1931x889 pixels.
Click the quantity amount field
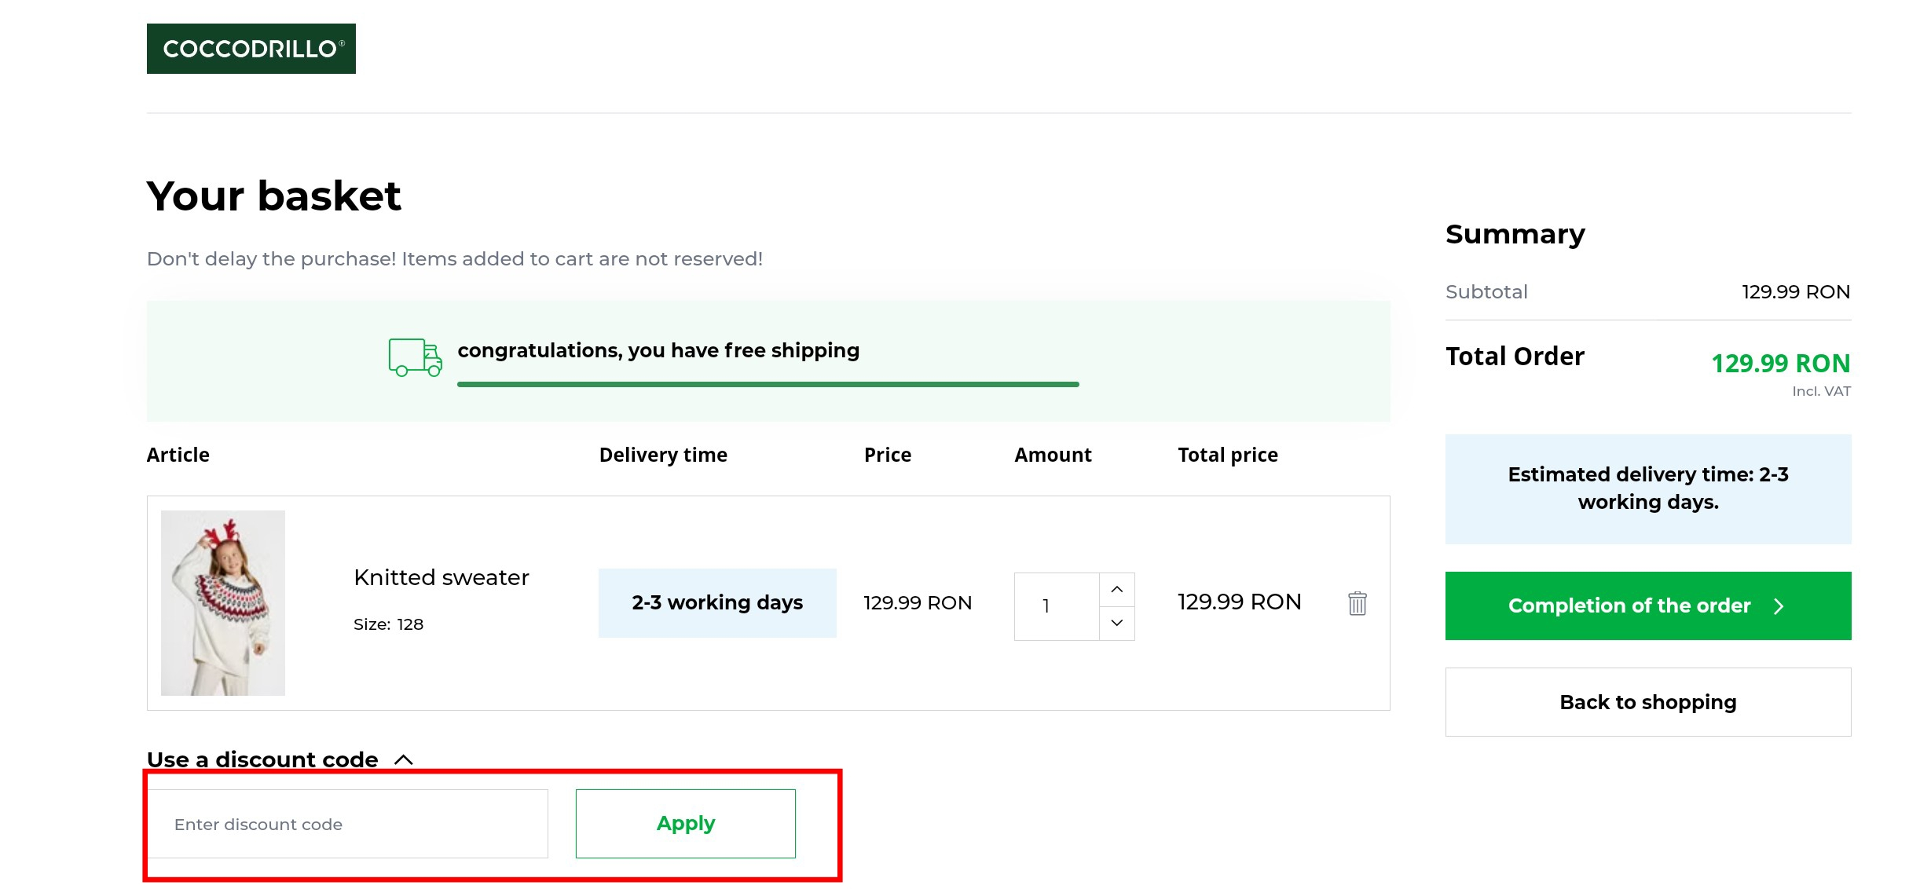[x=1056, y=606]
